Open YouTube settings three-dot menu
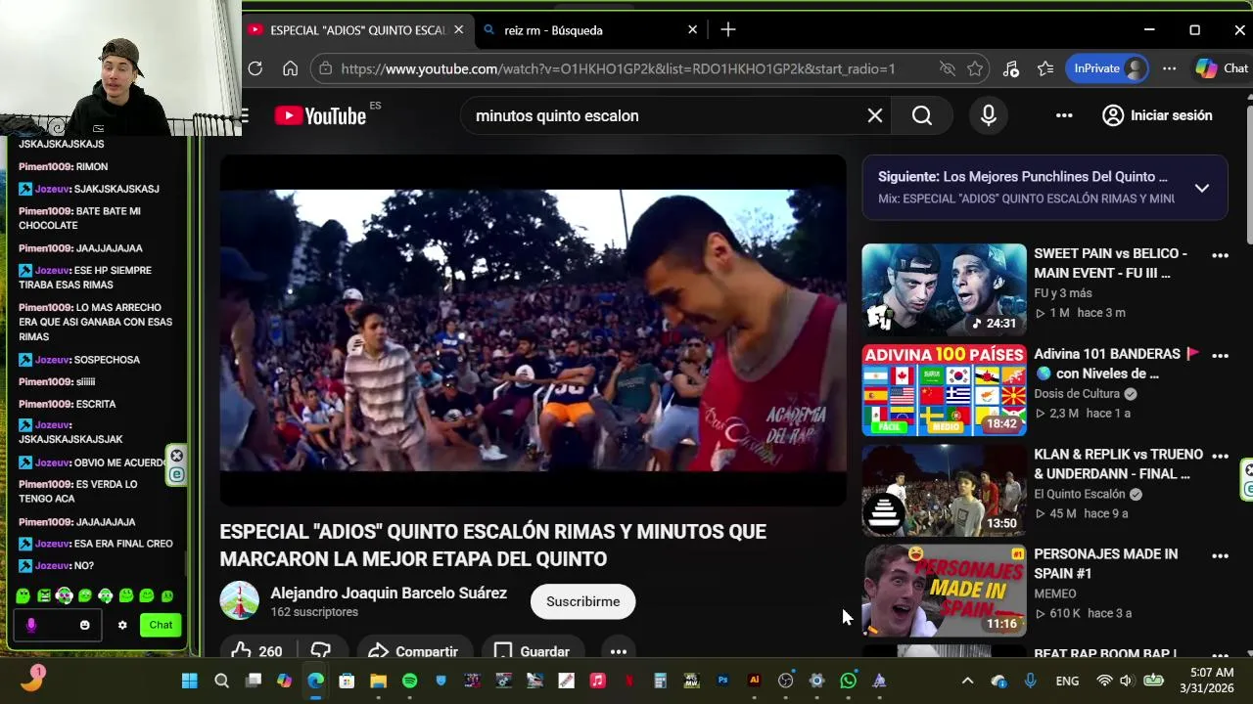Screen dimensions: 1253x704 pos(1064,115)
